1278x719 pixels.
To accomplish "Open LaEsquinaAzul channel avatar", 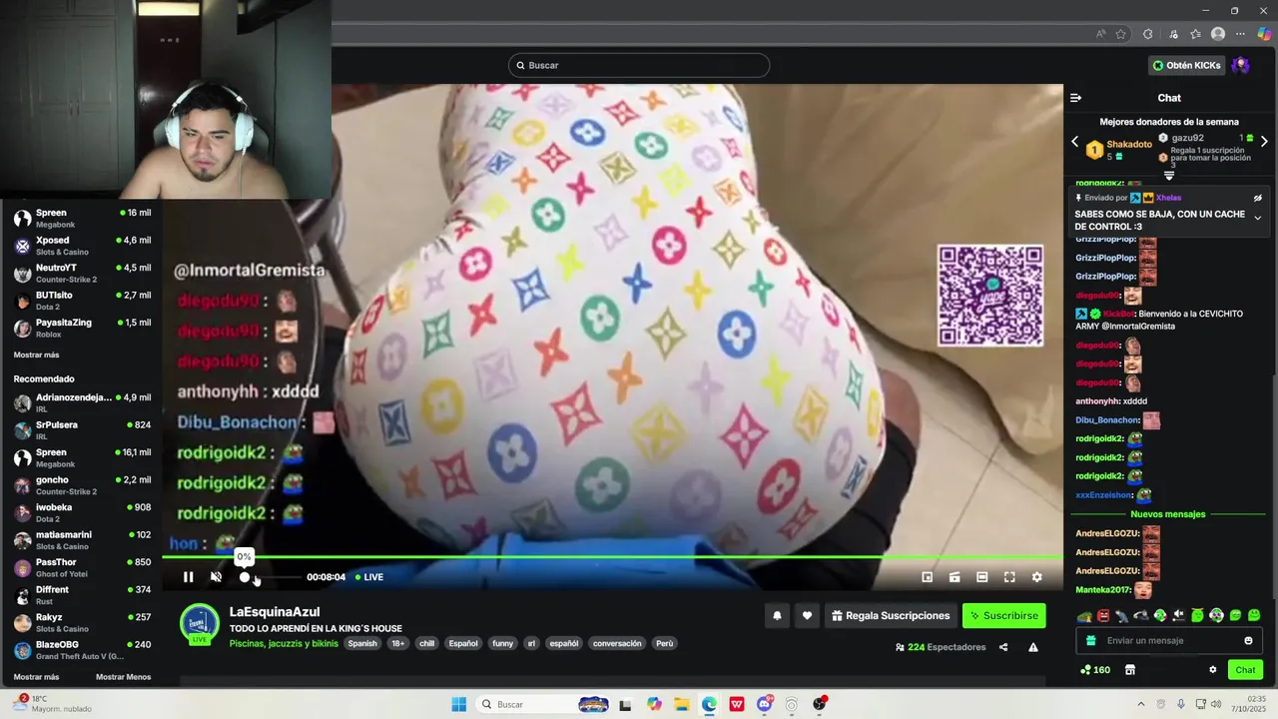I will (x=200, y=623).
